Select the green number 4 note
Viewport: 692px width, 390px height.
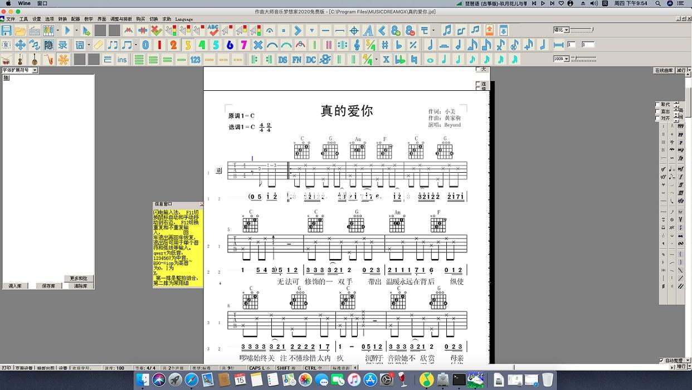[202, 45]
